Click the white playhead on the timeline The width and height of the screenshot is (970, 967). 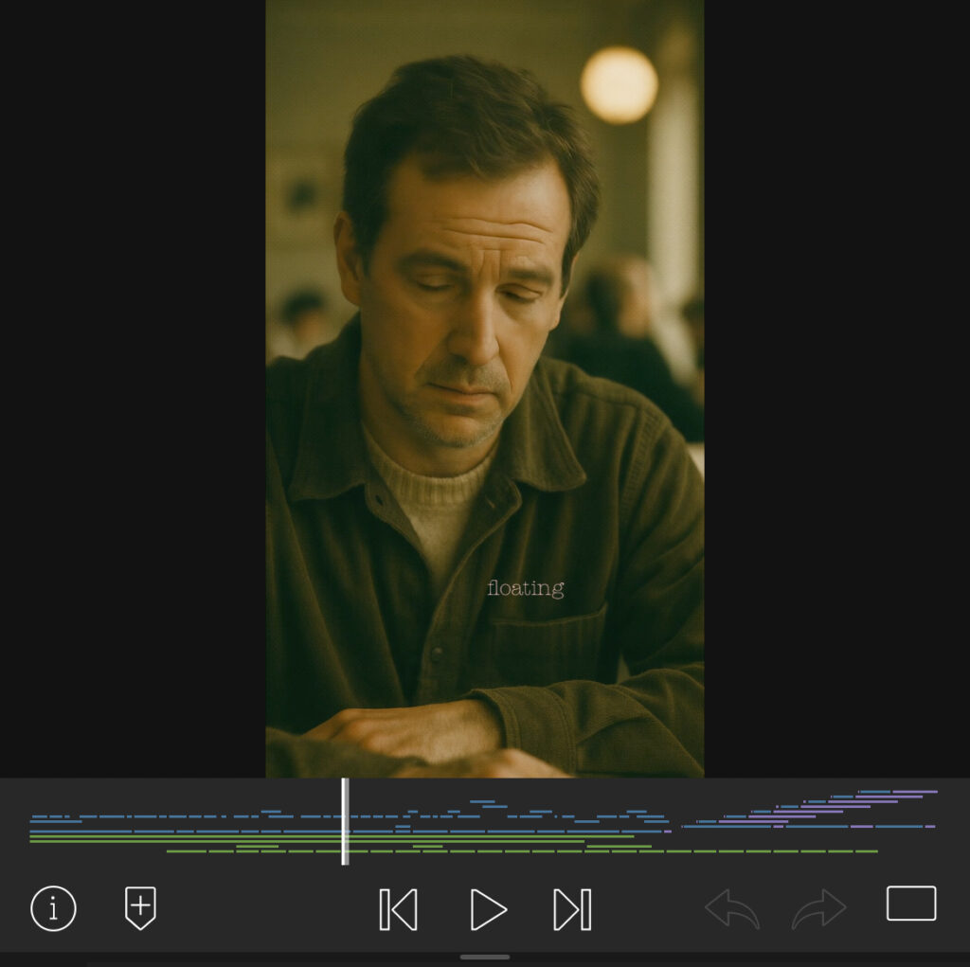click(x=345, y=821)
